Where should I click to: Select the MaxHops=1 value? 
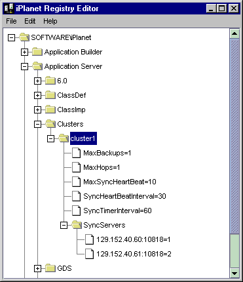tap(102, 167)
